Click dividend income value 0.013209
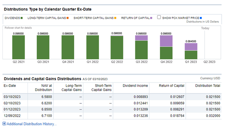Image resolution: width=226 pixels, height=128 pixels. point(141,109)
